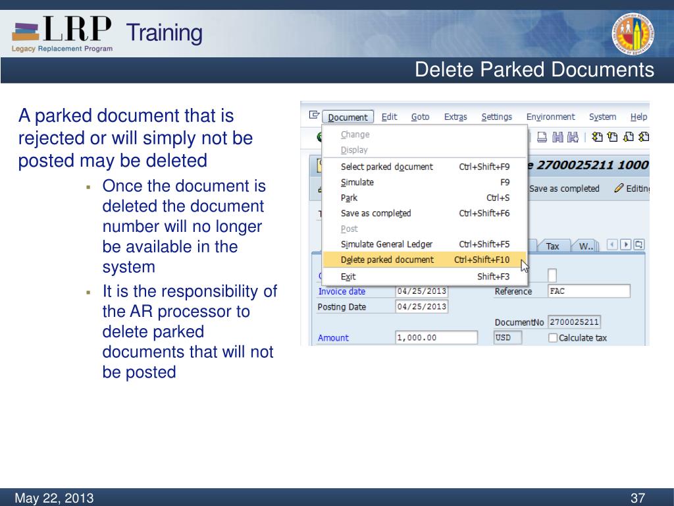Click the Amount label
This screenshot has width=674, height=506.
tap(333, 338)
